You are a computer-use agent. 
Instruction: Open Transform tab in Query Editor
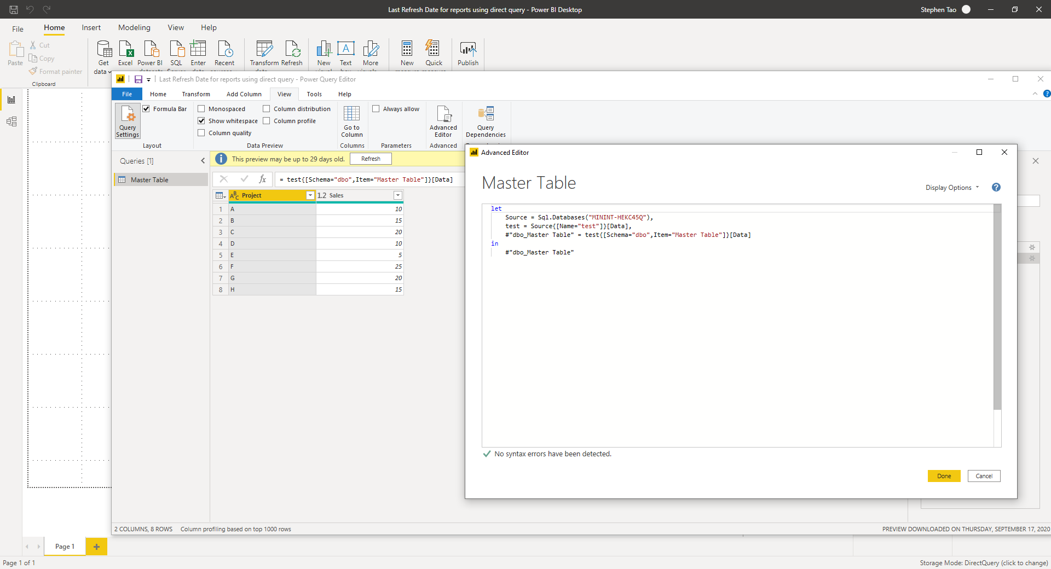click(196, 94)
